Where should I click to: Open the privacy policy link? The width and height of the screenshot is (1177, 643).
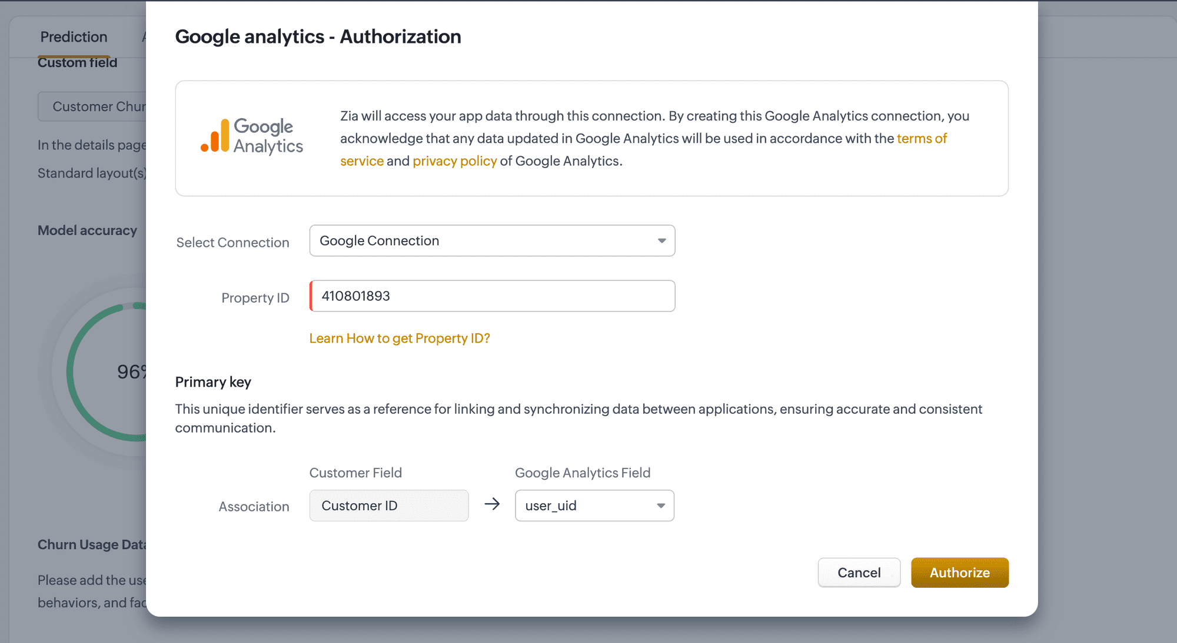click(x=454, y=161)
